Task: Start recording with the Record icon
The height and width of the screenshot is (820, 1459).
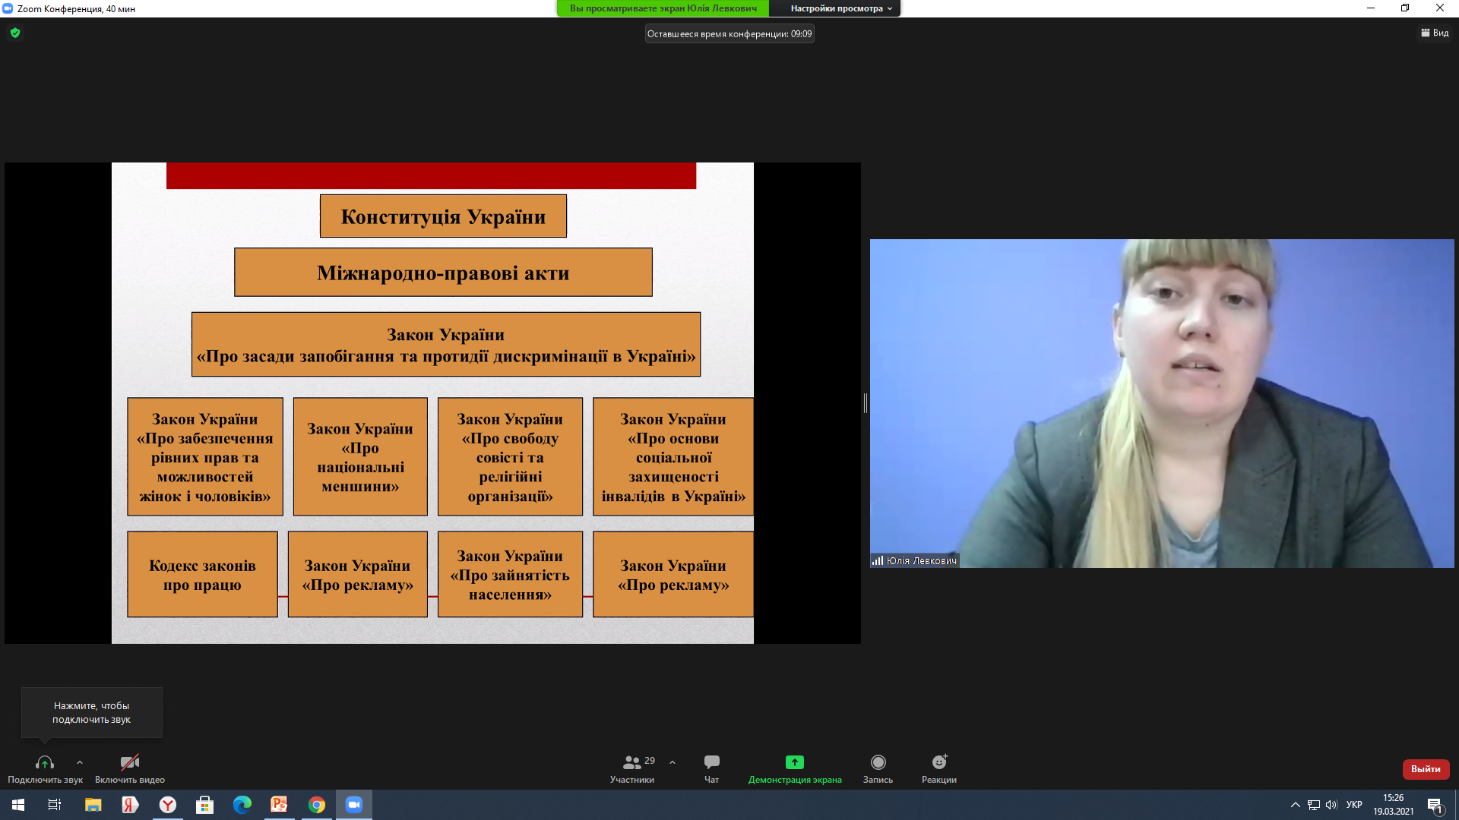Action: point(878,762)
